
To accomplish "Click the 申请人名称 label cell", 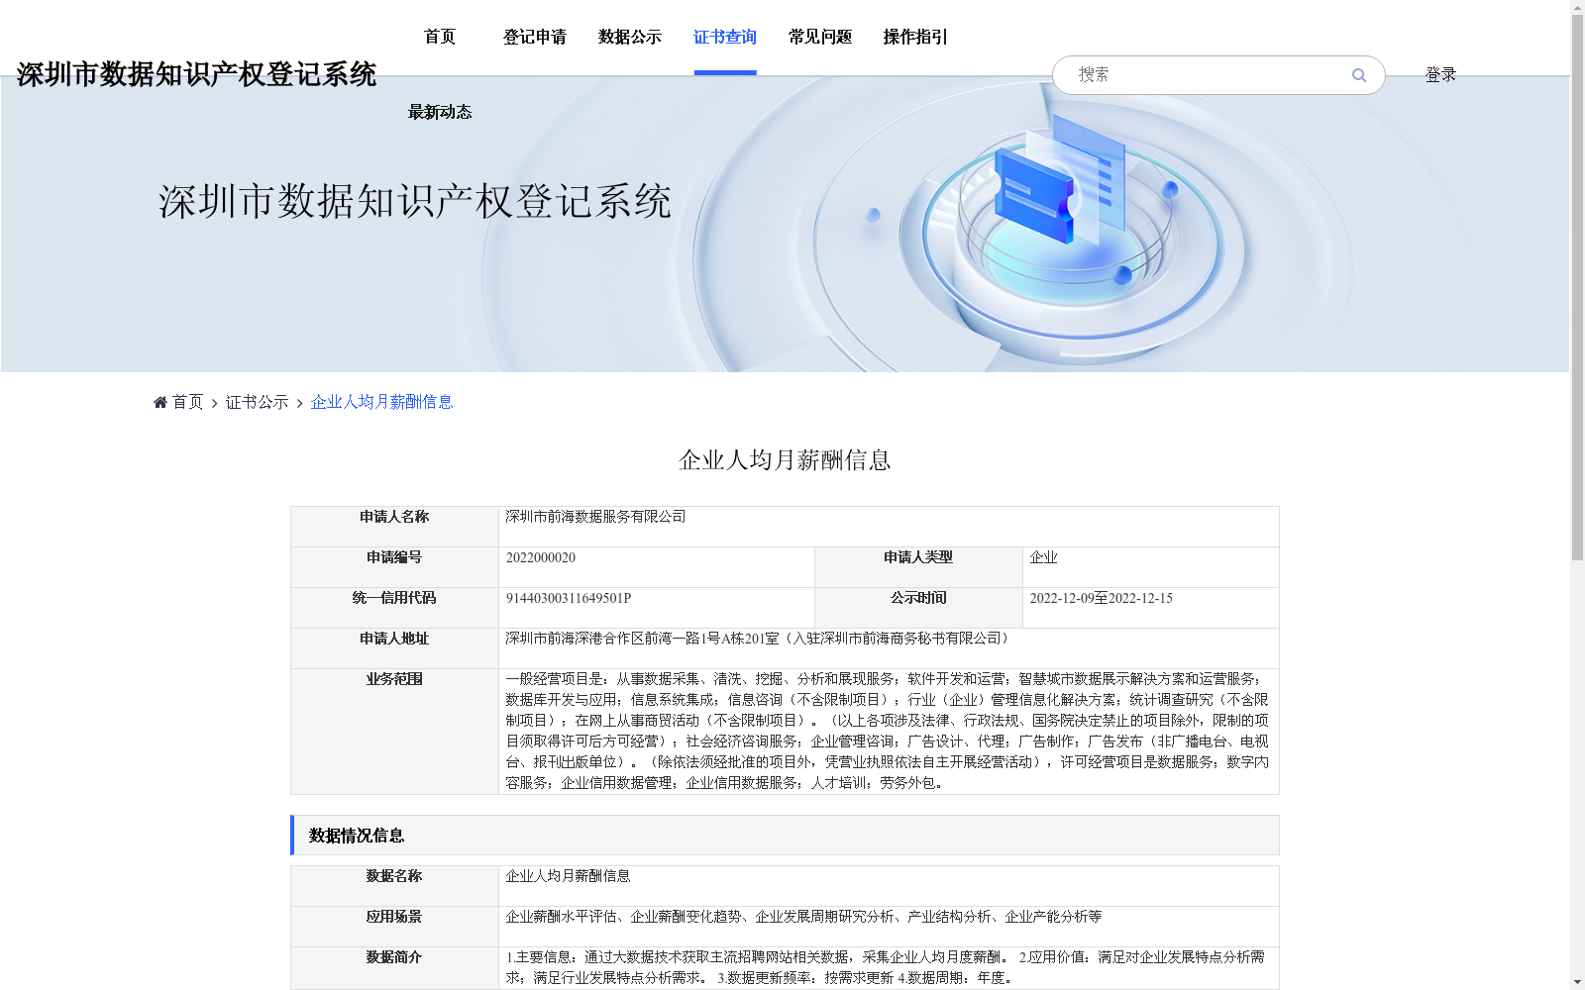I will point(394,527).
